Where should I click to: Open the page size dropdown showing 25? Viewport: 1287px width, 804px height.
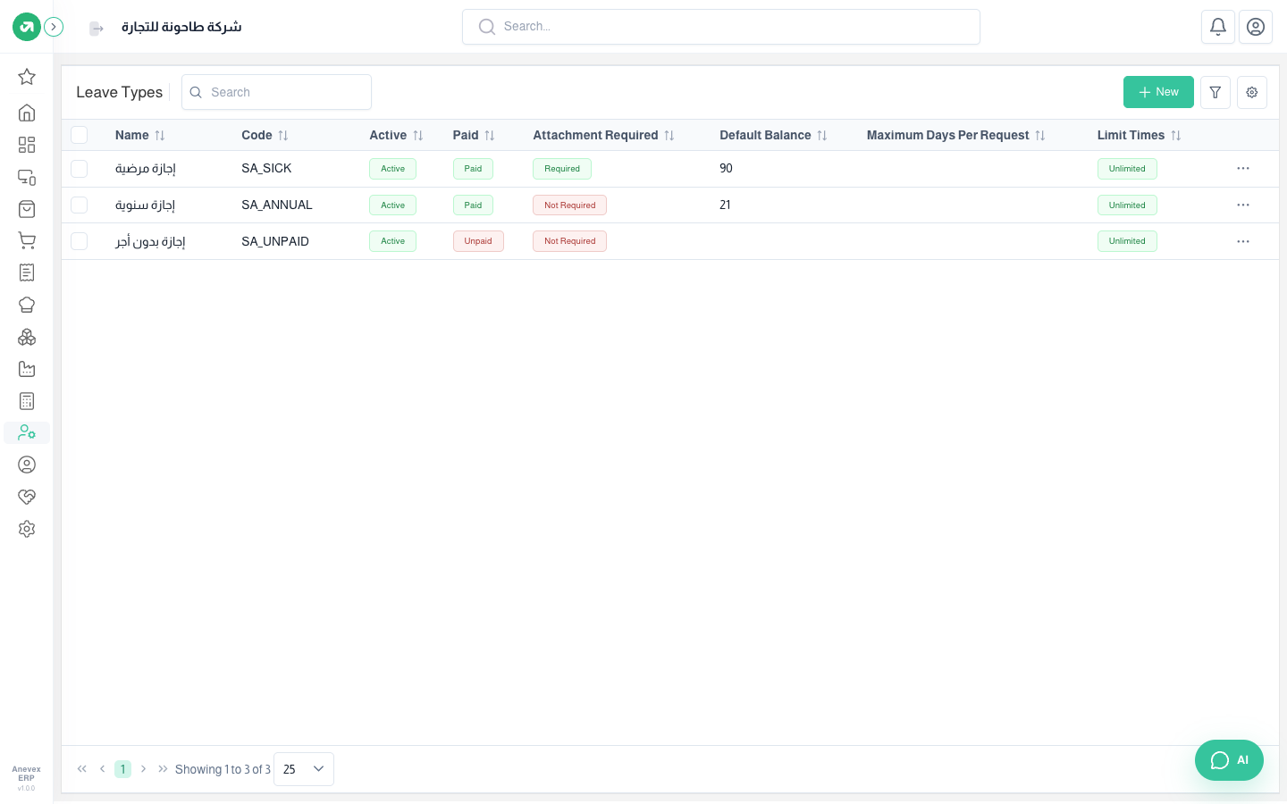[x=304, y=769]
